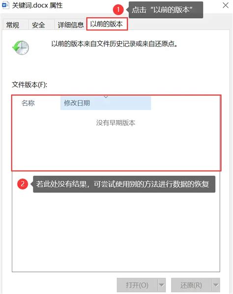This screenshot has width=233, height=294.
Task: Expand the 打开(O) dropdown arrow
Action: 161,285
